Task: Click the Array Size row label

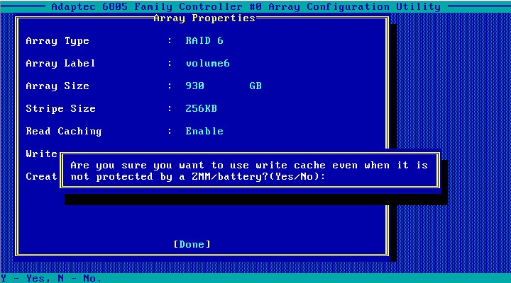Action: click(57, 86)
